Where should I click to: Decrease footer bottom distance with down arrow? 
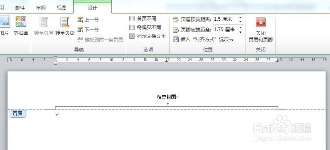click(241, 32)
